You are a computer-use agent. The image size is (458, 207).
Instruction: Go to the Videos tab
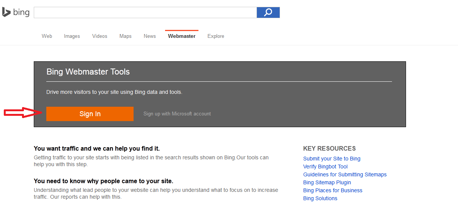(100, 36)
